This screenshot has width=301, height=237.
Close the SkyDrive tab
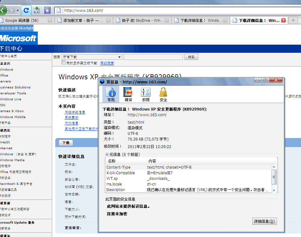[167, 20]
